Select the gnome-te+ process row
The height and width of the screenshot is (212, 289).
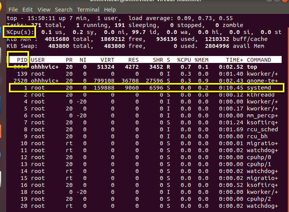click(144, 81)
